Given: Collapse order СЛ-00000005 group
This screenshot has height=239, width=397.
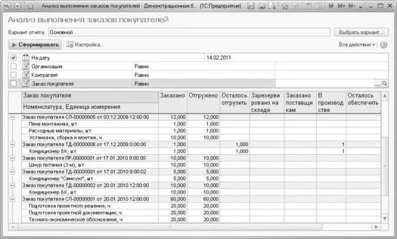Looking at the screenshot, I should click(x=12, y=117).
